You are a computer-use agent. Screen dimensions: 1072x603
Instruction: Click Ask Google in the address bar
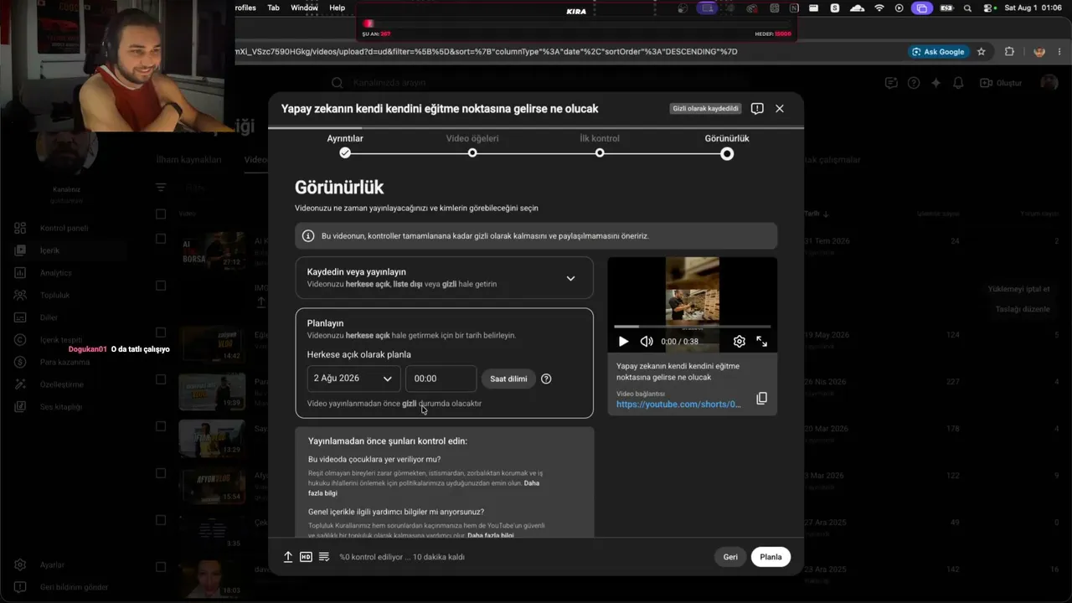coord(938,52)
